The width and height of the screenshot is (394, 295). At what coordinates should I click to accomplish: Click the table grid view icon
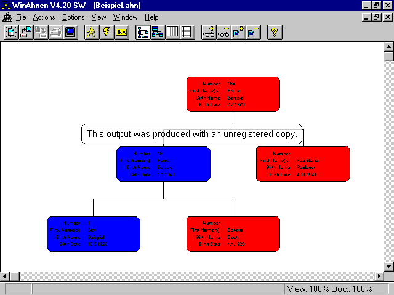pyautogui.click(x=172, y=33)
